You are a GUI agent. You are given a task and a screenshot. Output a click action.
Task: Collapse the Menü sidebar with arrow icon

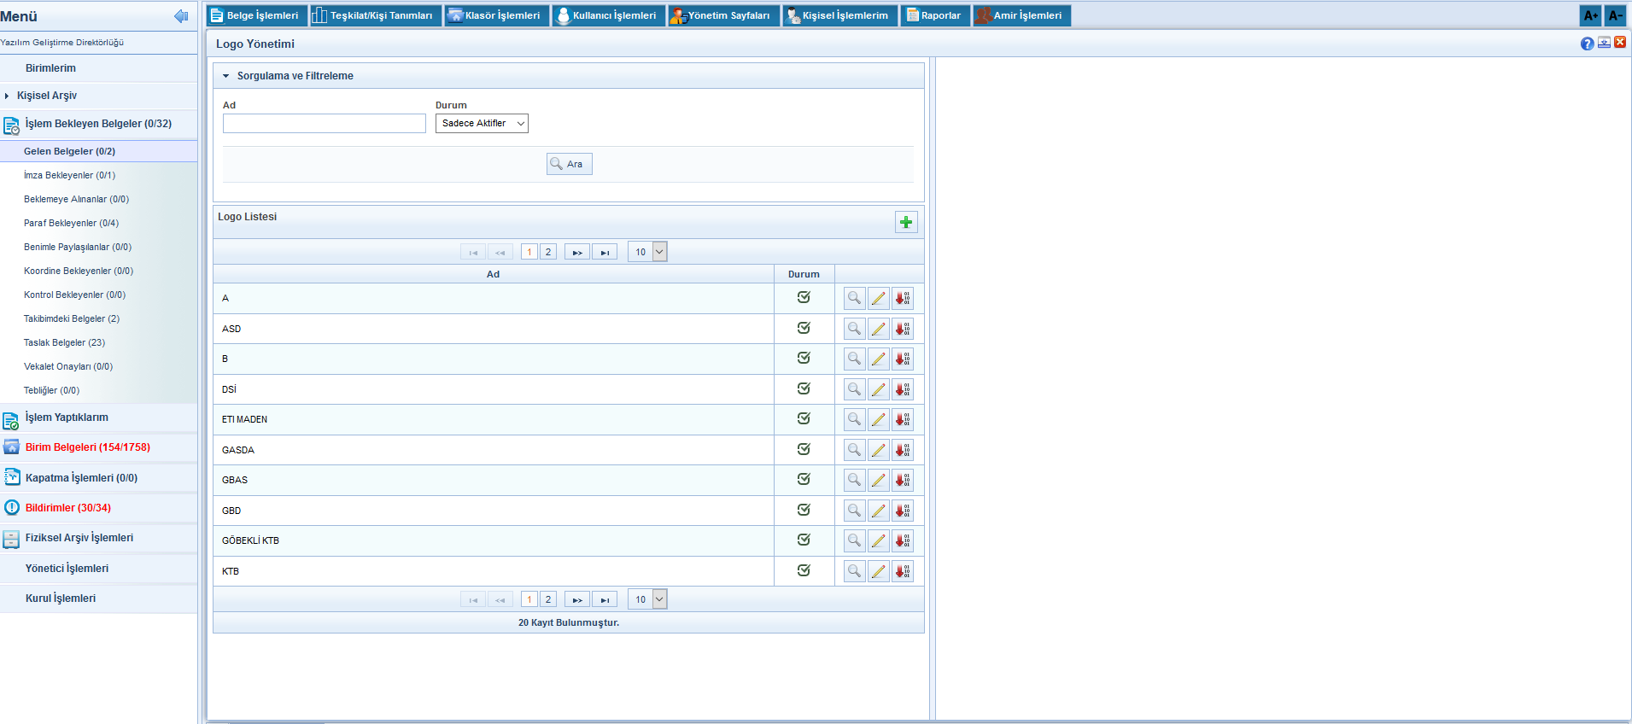coord(180,16)
